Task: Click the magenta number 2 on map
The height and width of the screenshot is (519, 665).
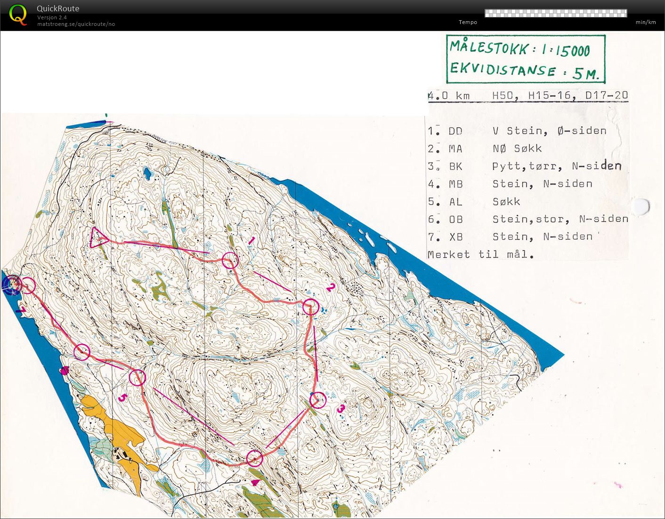Action: [330, 287]
